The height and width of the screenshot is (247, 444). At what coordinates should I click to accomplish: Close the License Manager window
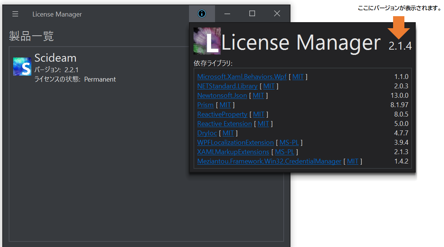point(277,14)
